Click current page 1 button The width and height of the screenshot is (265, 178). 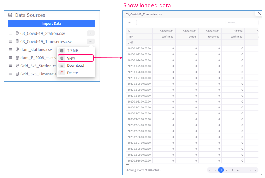click(221, 170)
